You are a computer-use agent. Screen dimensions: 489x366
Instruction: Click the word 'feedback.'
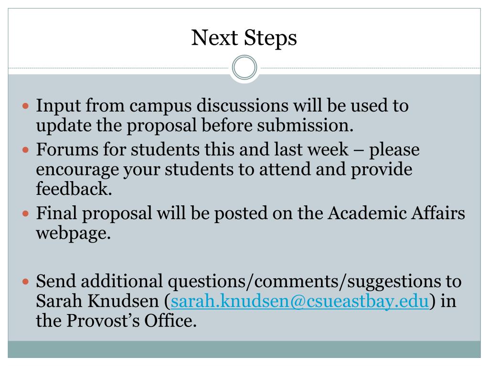click(74, 189)
